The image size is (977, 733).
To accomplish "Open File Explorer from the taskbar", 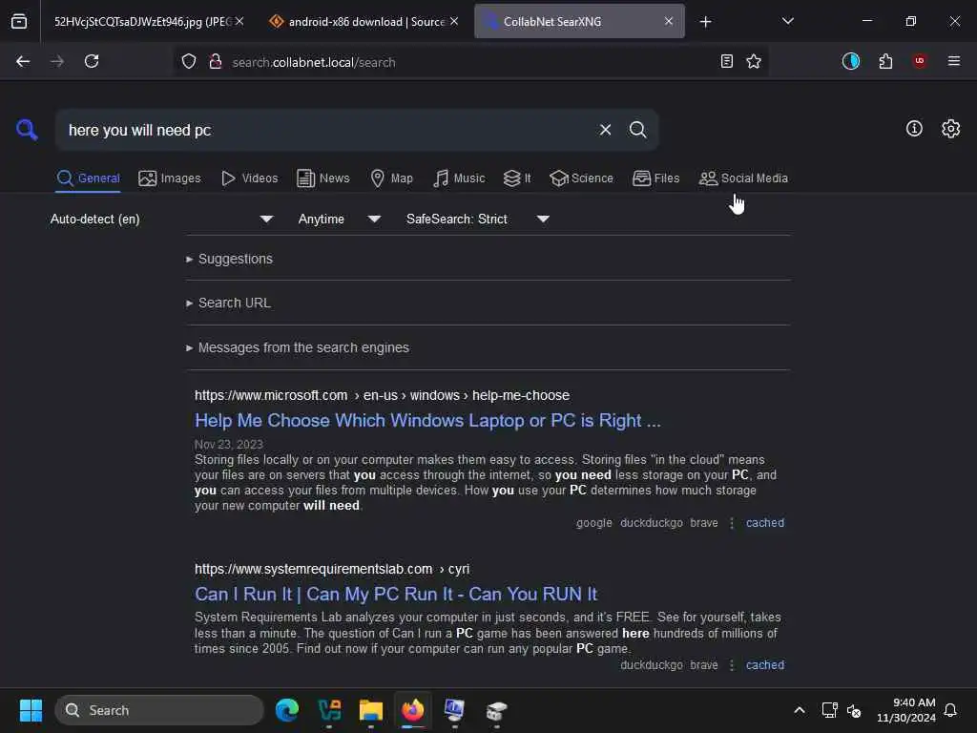I will 371,710.
